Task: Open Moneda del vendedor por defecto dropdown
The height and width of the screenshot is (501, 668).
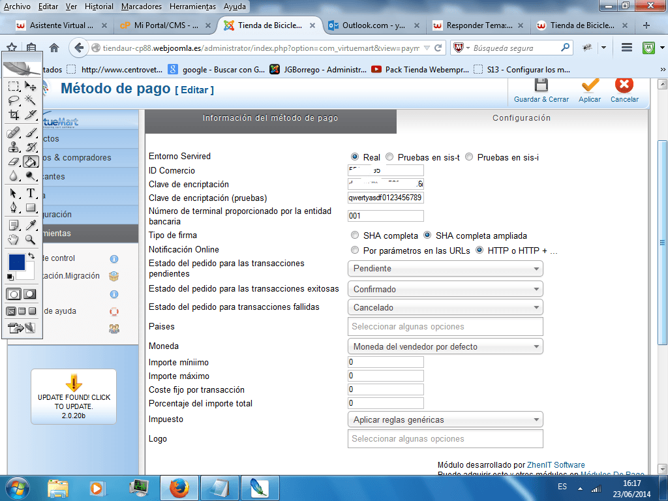Action: [445, 346]
